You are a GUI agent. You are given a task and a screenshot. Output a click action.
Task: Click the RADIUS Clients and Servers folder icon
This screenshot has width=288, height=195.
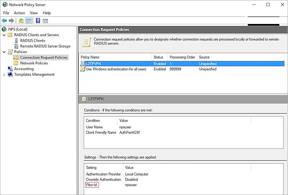tap(10, 35)
